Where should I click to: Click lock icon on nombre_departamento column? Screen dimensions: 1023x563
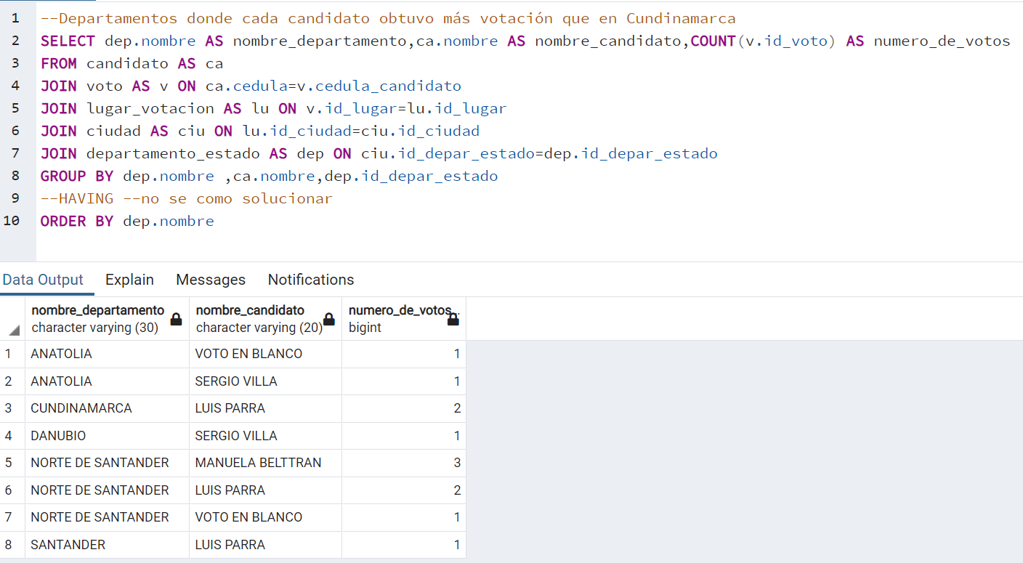(x=176, y=319)
